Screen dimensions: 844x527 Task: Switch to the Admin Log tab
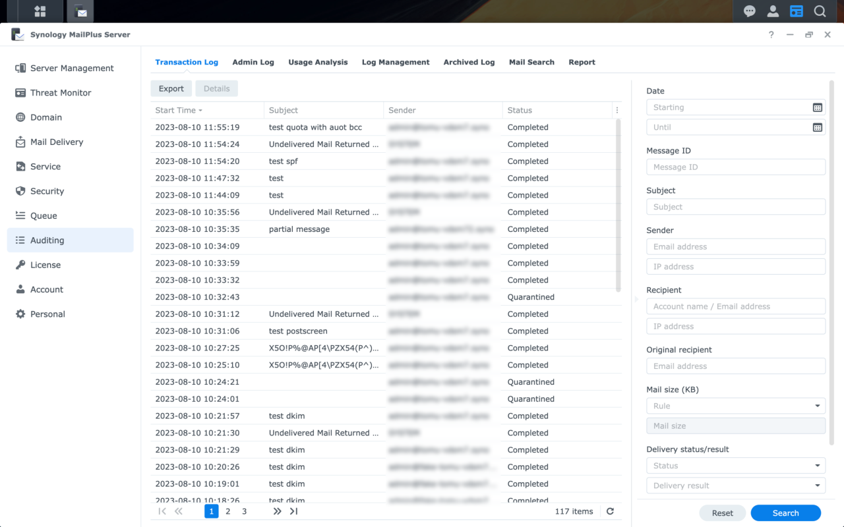[x=253, y=62]
